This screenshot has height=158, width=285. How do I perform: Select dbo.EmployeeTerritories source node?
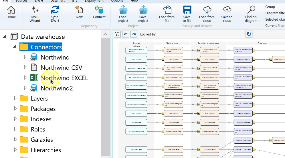click(x=136, y=131)
